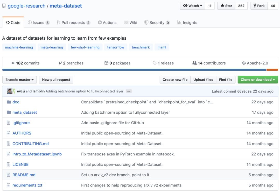Open the Clone or download dropdown
The image size is (280, 194).
tap(257, 80)
